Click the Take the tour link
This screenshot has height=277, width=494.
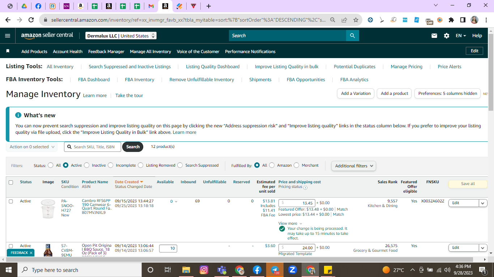tap(129, 96)
